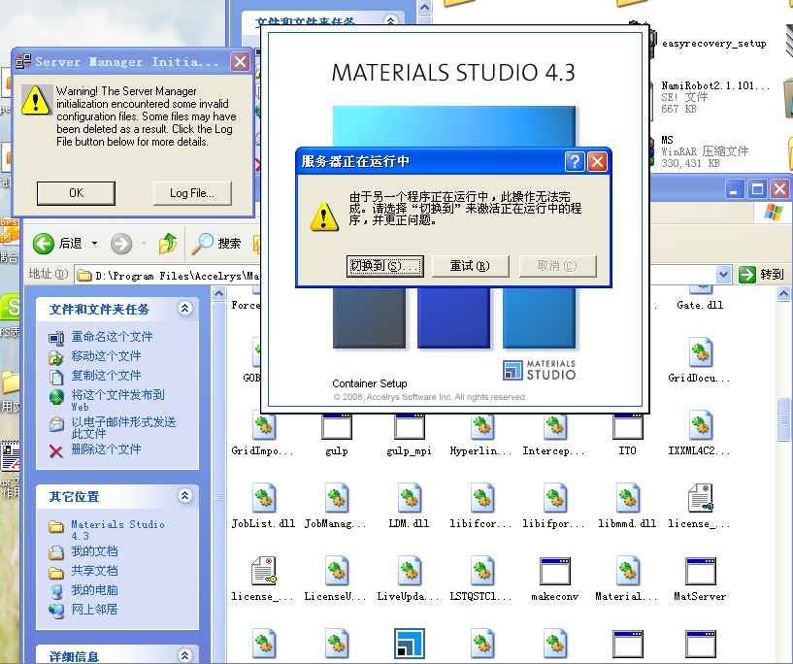Image resolution: width=793 pixels, height=664 pixels.
Task: Select the ITO executable icon
Action: (x=628, y=426)
